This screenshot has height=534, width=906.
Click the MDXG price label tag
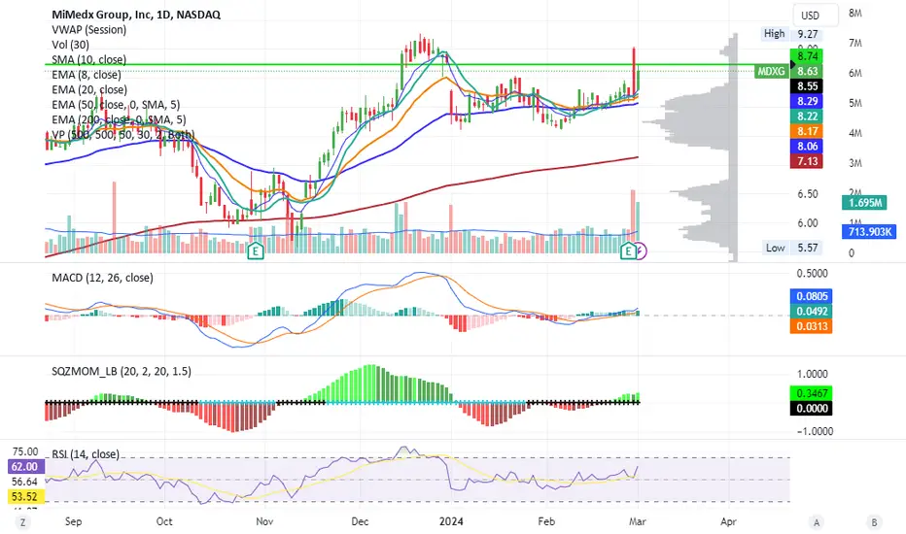772,71
